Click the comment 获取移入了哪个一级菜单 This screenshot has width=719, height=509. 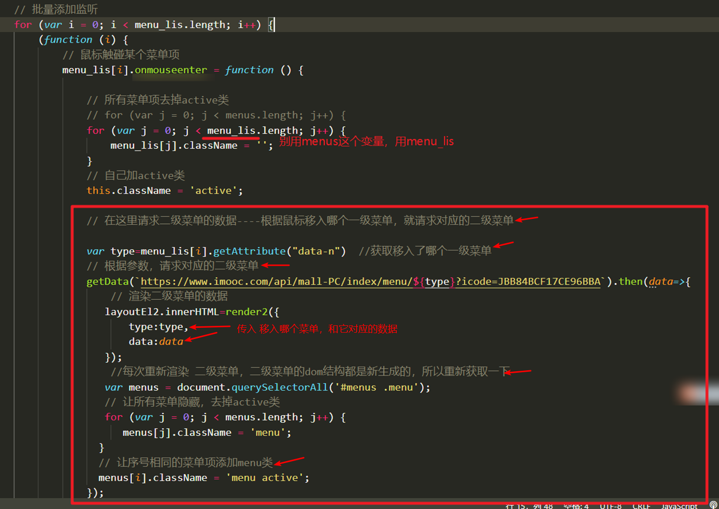pyautogui.click(x=425, y=251)
